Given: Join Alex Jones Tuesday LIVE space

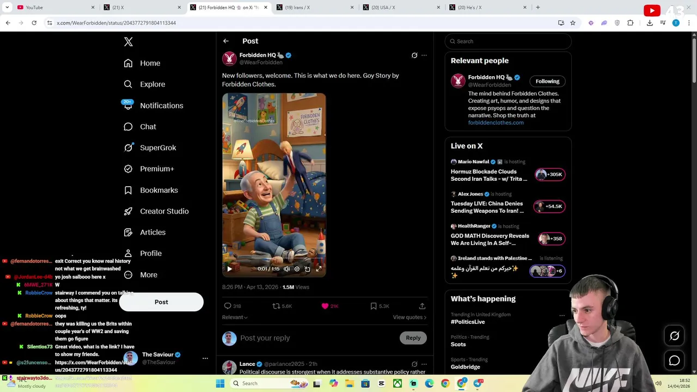Looking at the screenshot, I should [x=508, y=203].
